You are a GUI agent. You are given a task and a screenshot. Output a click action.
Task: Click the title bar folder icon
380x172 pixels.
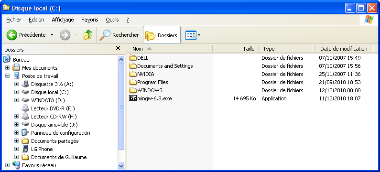pos(7,8)
